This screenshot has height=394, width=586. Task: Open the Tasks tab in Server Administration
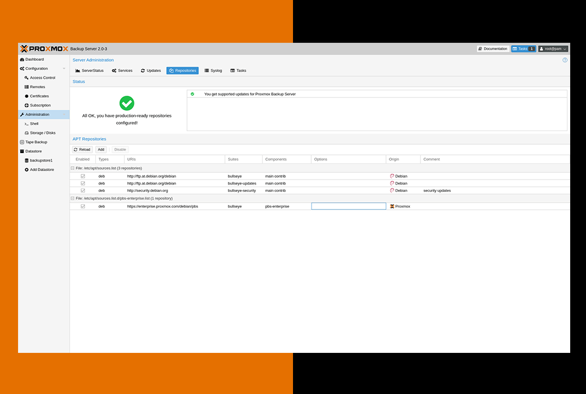point(238,70)
